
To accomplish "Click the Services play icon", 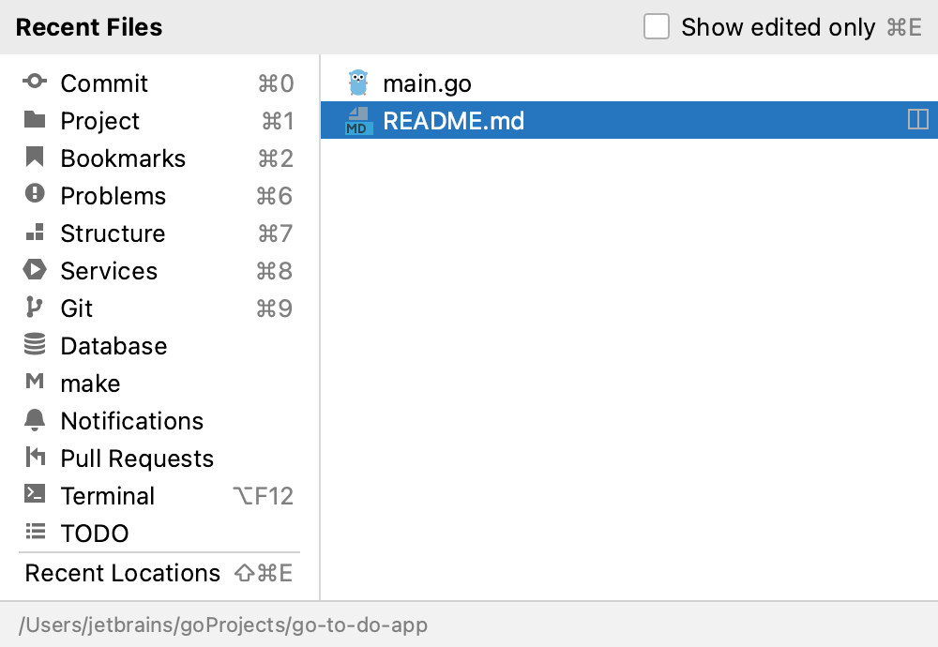I will coord(35,270).
